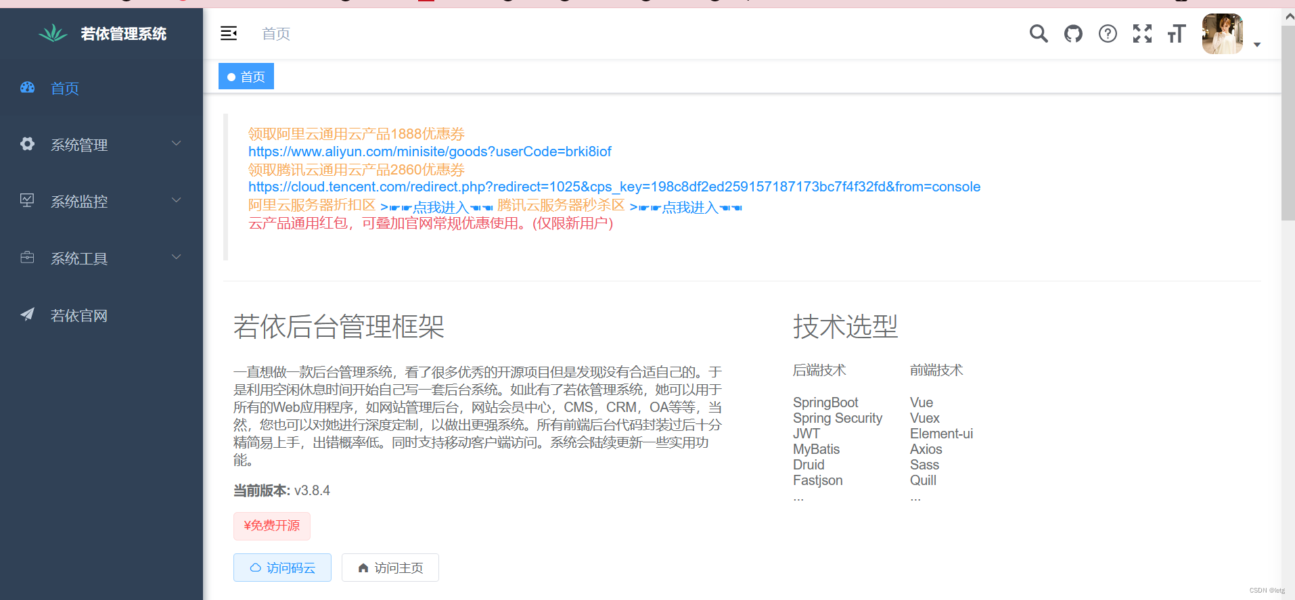Open the layout size text icon

click(x=1177, y=33)
